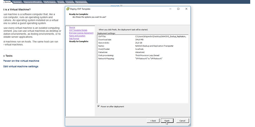The height and width of the screenshot is (127, 255).
Task: Close the Deploy OVF Template dialog
Action: coord(186,9)
